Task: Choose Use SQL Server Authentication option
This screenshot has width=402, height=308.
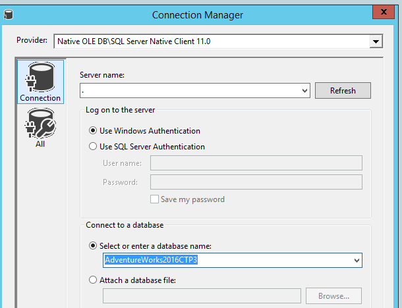Action: point(93,147)
